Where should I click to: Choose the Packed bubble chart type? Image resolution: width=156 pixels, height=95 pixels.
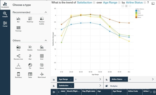[42, 21]
